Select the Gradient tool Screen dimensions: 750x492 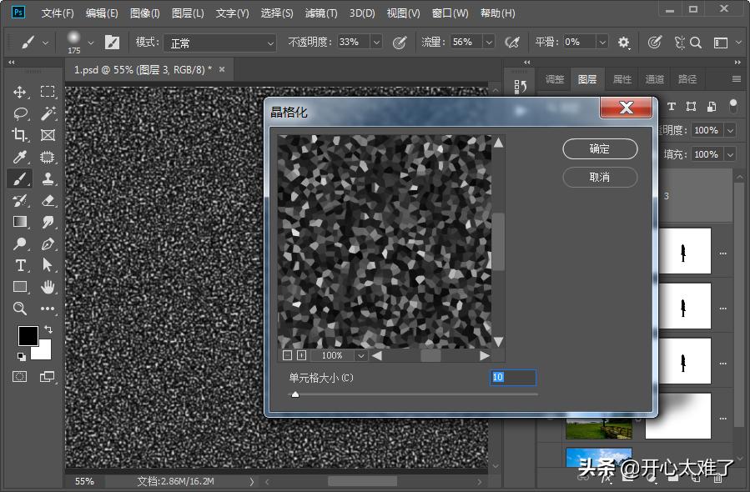19,221
